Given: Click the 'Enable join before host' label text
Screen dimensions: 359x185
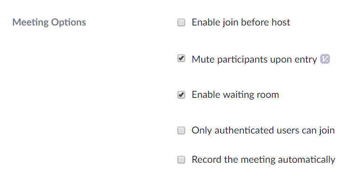Looking at the screenshot, I should [241, 22].
